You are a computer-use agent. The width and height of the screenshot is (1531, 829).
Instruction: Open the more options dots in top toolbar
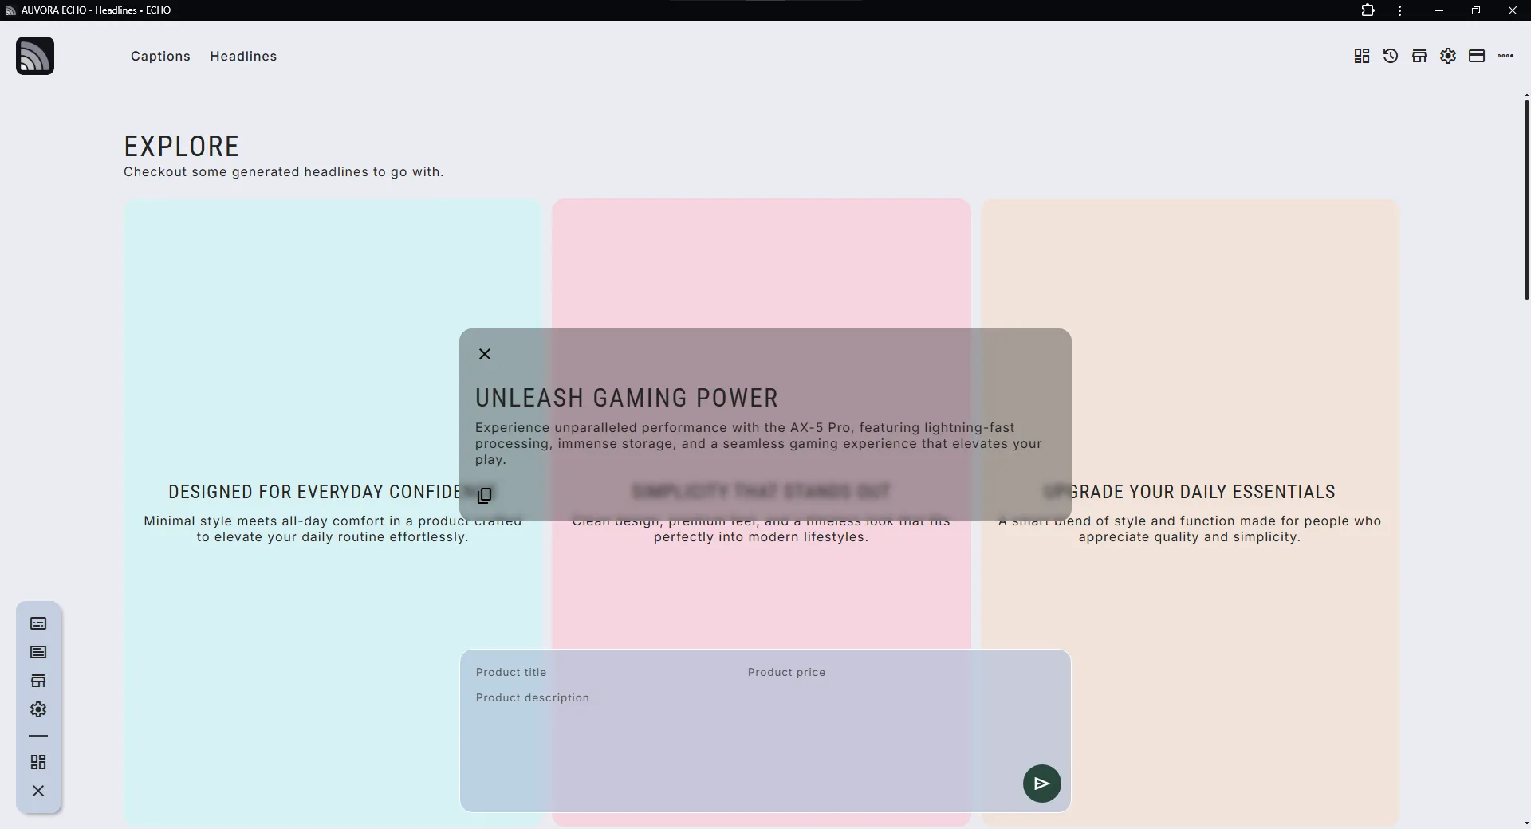point(1505,56)
